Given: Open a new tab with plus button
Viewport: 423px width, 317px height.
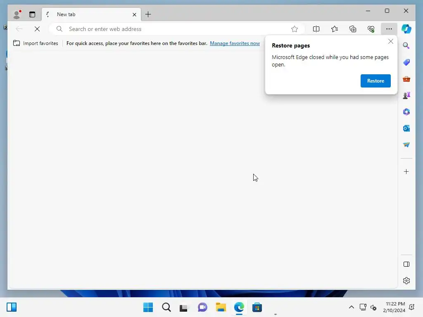Looking at the screenshot, I should (148, 14).
